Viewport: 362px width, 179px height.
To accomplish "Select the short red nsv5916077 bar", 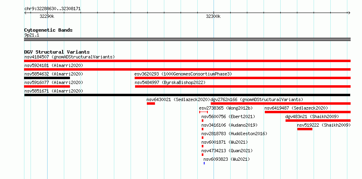I will pyautogui.click(x=47, y=86).
